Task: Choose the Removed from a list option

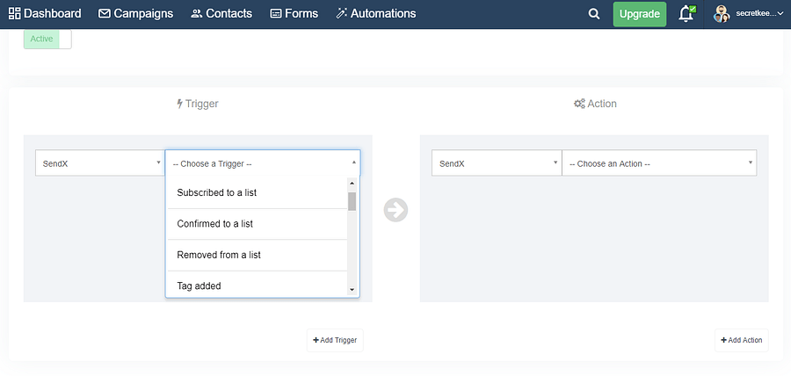Action: [x=218, y=255]
